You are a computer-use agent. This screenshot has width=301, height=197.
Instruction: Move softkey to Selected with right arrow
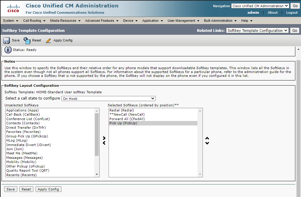click(104, 138)
